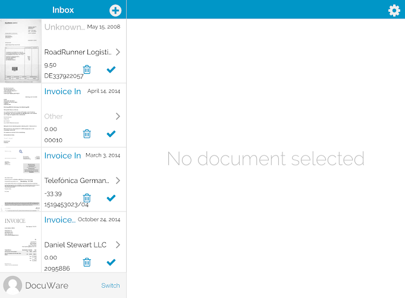Click the Inbox header title
Screen dimensions: 405x298
pyautogui.click(x=63, y=10)
